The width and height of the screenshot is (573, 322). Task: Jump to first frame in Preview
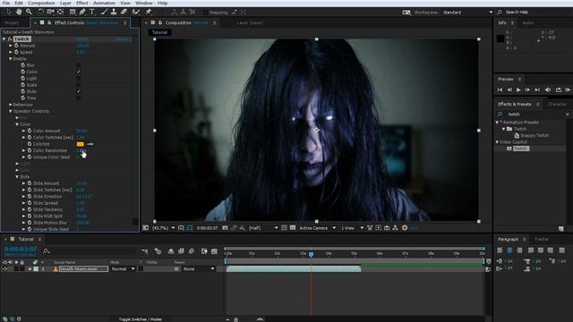point(500,89)
